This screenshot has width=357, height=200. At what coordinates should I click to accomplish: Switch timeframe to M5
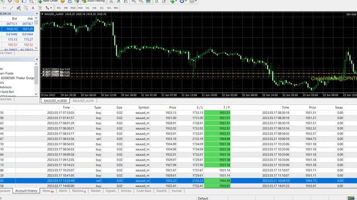coord(66,8)
